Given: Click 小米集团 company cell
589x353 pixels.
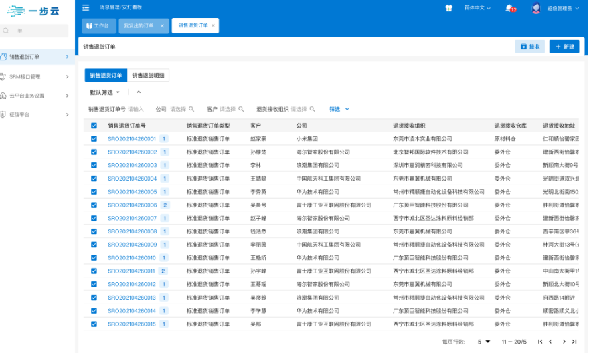Looking at the screenshot, I should point(307,139).
